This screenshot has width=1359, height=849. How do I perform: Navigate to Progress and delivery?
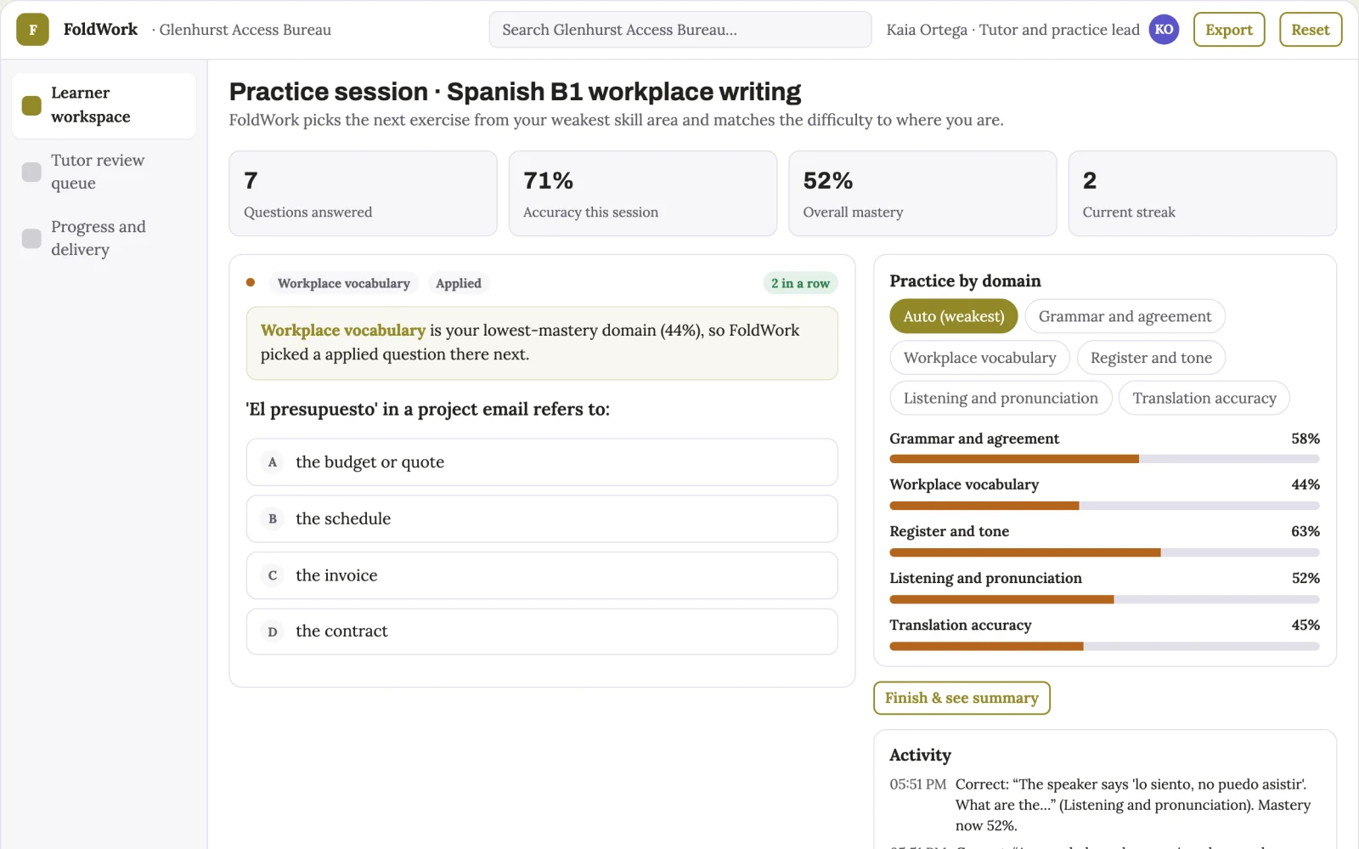pyautogui.click(x=104, y=238)
